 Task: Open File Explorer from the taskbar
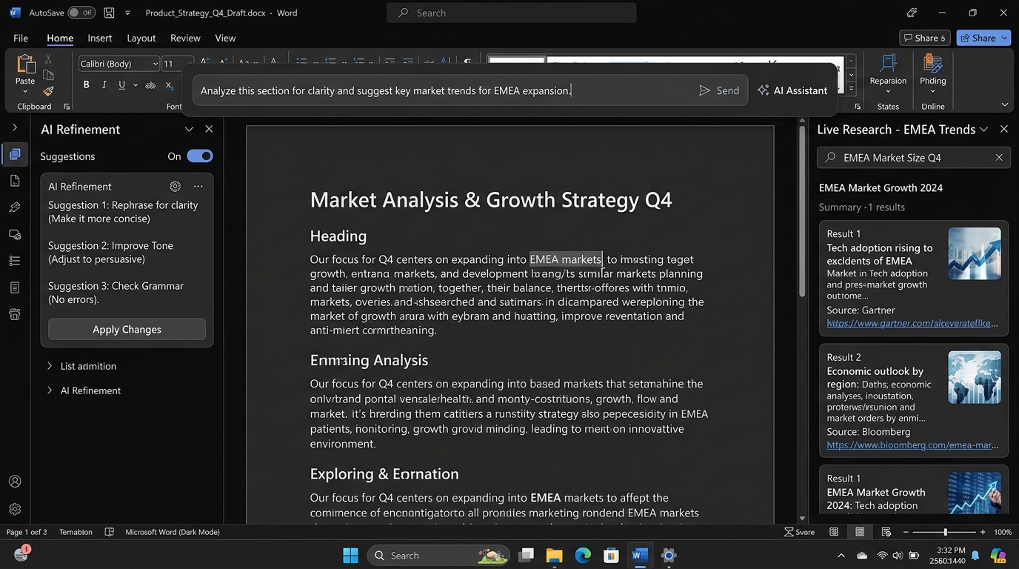point(554,555)
